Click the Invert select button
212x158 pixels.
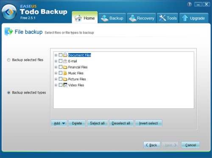[148, 123]
